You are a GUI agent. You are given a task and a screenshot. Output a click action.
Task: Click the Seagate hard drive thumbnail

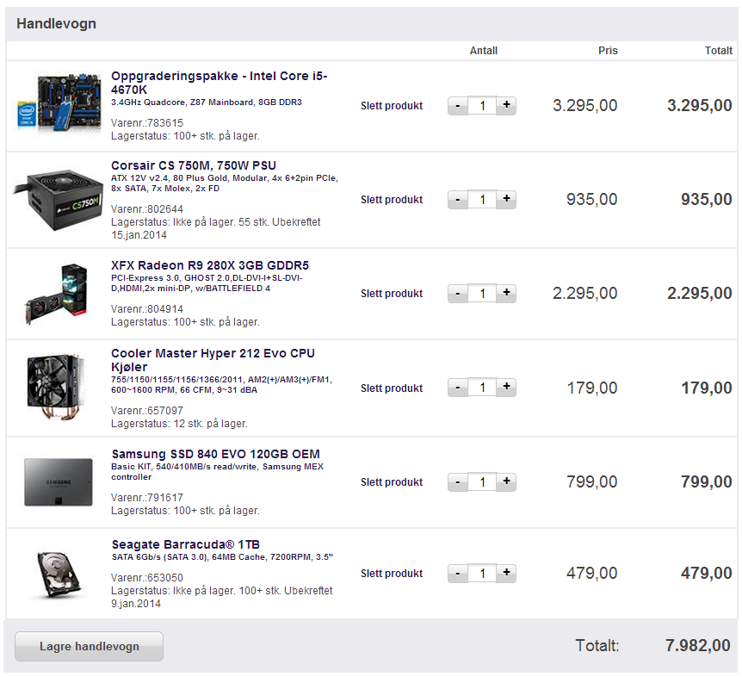click(x=59, y=574)
